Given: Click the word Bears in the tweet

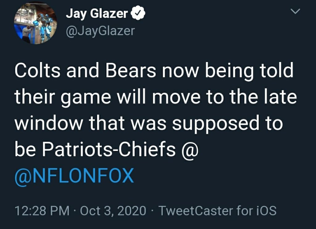Looking at the screenshot, I should coord(131,71).
